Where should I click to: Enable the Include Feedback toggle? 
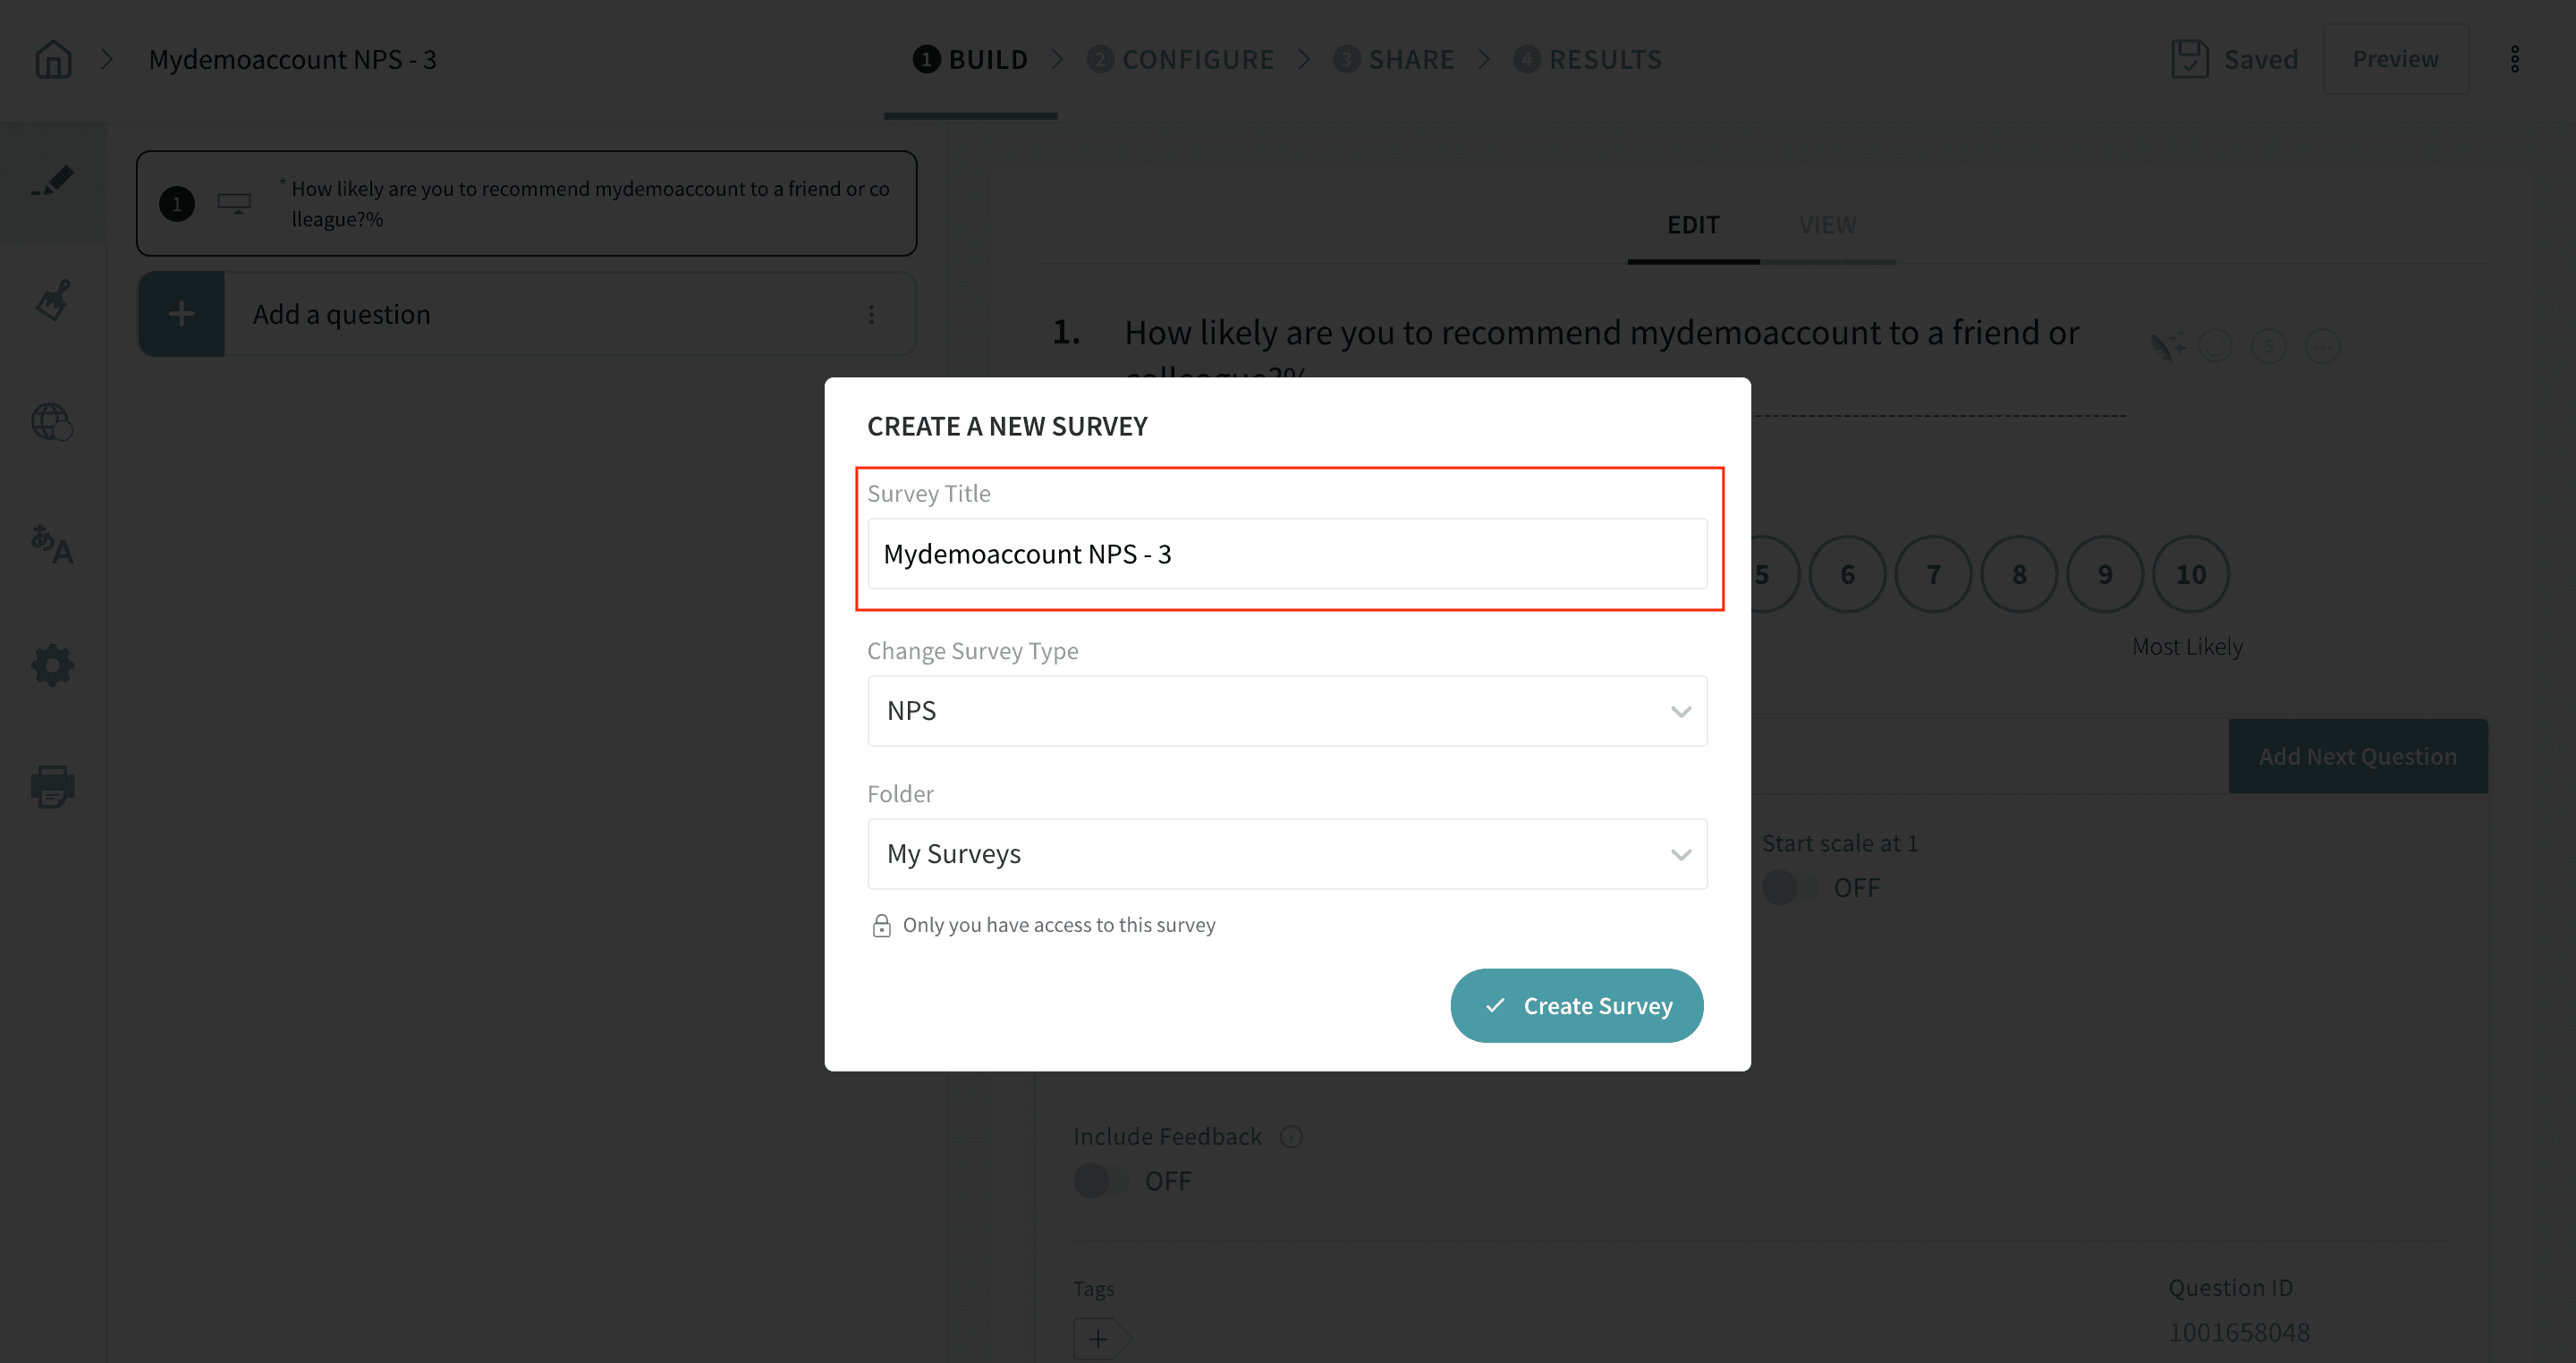(1100, 1181)
